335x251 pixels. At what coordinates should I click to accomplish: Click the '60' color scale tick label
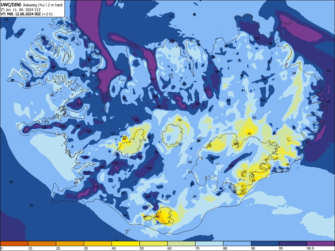[170, 248]
